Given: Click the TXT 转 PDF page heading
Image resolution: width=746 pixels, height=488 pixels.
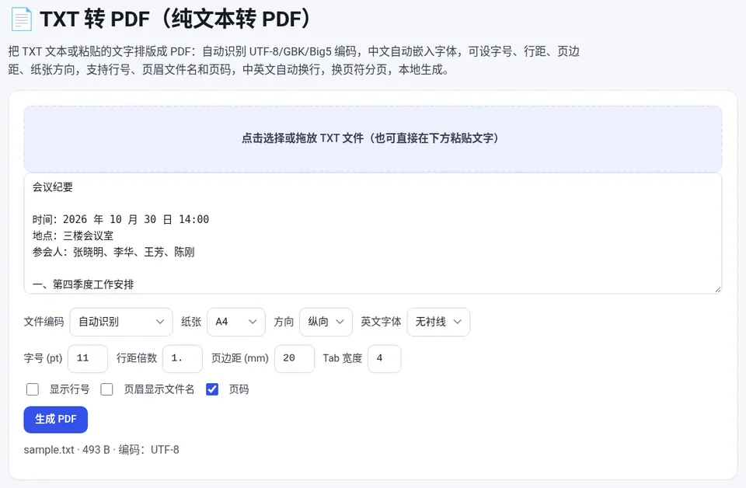Looking at the screenshot, I should pos(176,19).
